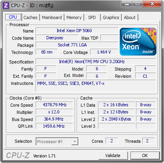Click the QPI Link value '1459.6 MHz'
Viewport: 164px width, 163px height.
[54, 126]
